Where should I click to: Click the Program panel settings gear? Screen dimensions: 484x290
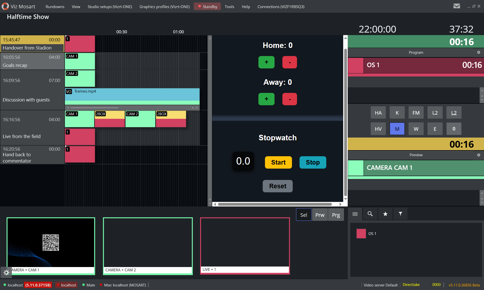(478, 52)
